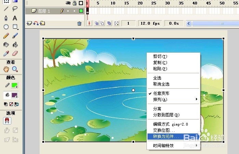Screen dimensions: 239x154
Task: Delete layer with trash icon
Action: 79,24
